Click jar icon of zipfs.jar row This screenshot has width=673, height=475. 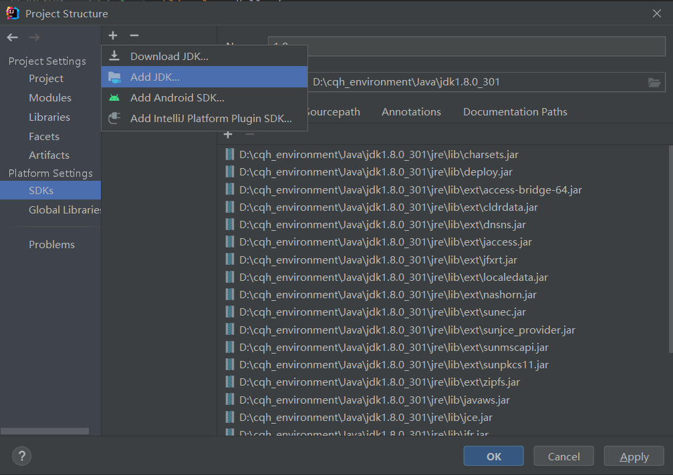click(x=230, y=382)
